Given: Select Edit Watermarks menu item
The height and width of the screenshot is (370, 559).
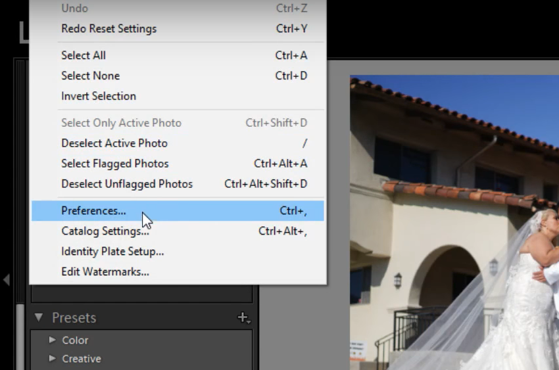Looking at the screenshot, I should pos(178,271).
